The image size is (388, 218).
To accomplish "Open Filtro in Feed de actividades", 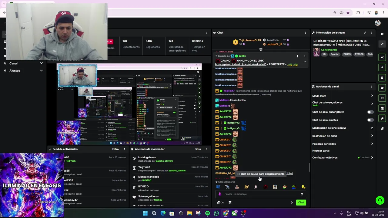I will pos(115,149).
